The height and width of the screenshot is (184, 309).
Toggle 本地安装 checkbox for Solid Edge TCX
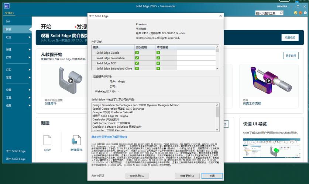[158, 63]
